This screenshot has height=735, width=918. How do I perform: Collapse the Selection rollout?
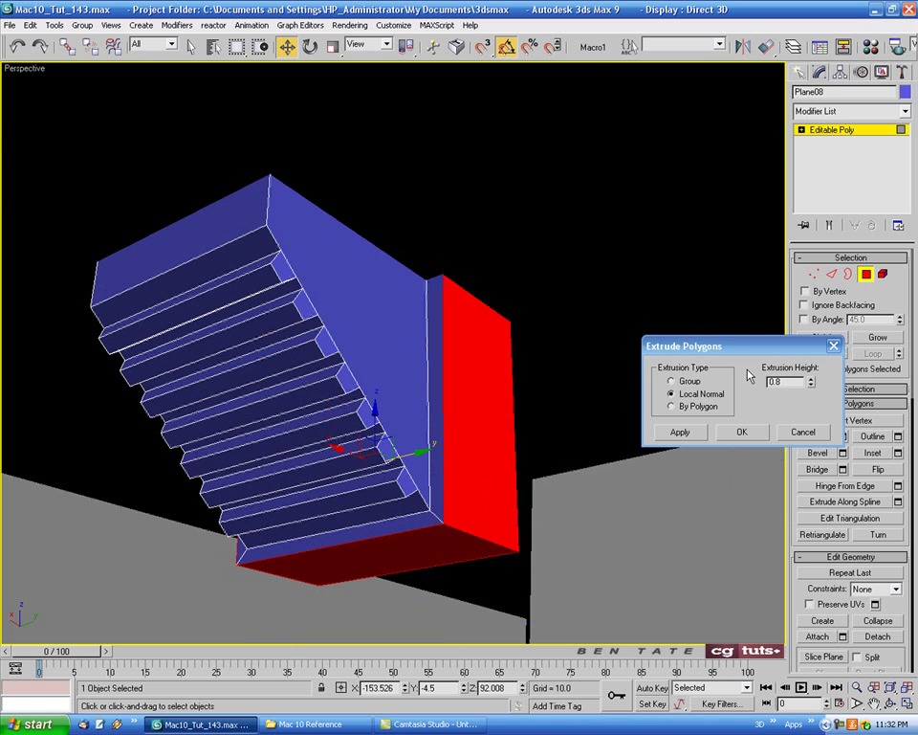(x=850, y=257)
